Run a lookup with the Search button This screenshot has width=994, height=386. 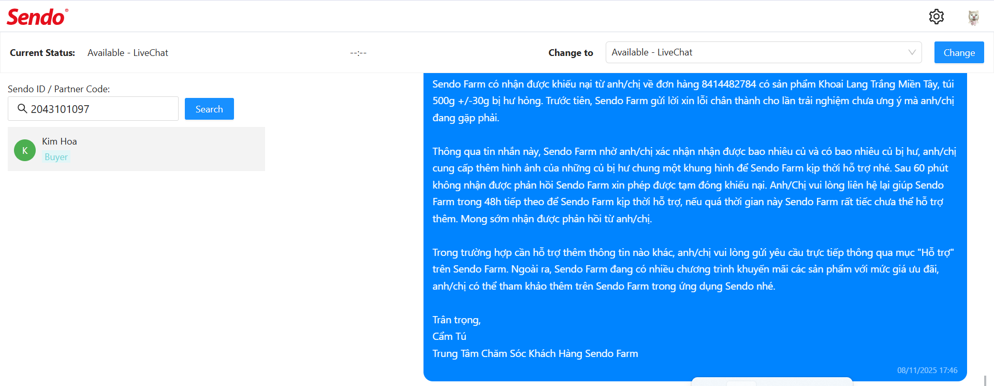(209, 109)
